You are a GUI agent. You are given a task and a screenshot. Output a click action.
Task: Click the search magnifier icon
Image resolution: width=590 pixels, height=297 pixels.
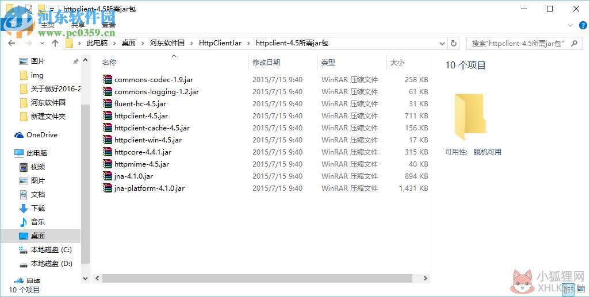click(x=574, y=43)
